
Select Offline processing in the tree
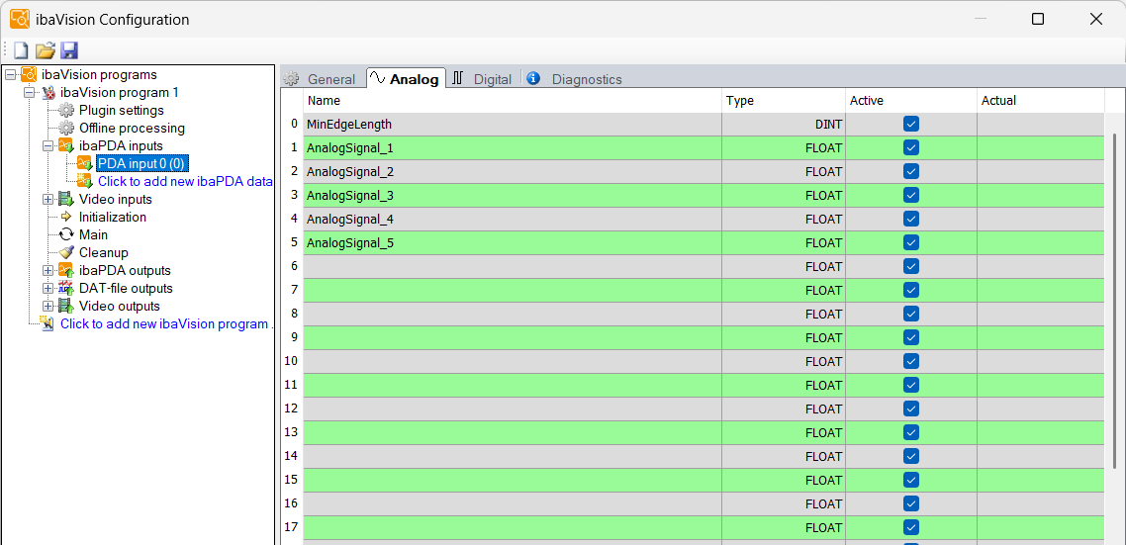(x=133, y=128)
